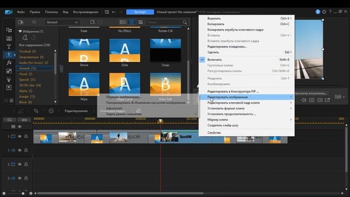The width and height of the screenshot is (350, 197).
Task: Click the preview volume speaker icon
Action: click(x=304, y=100)
